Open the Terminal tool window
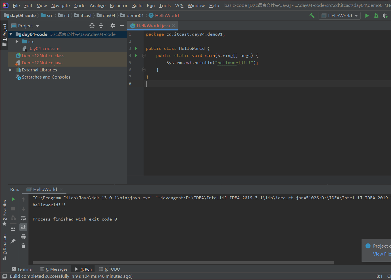 pyautogui.click(x=22, y=269)
